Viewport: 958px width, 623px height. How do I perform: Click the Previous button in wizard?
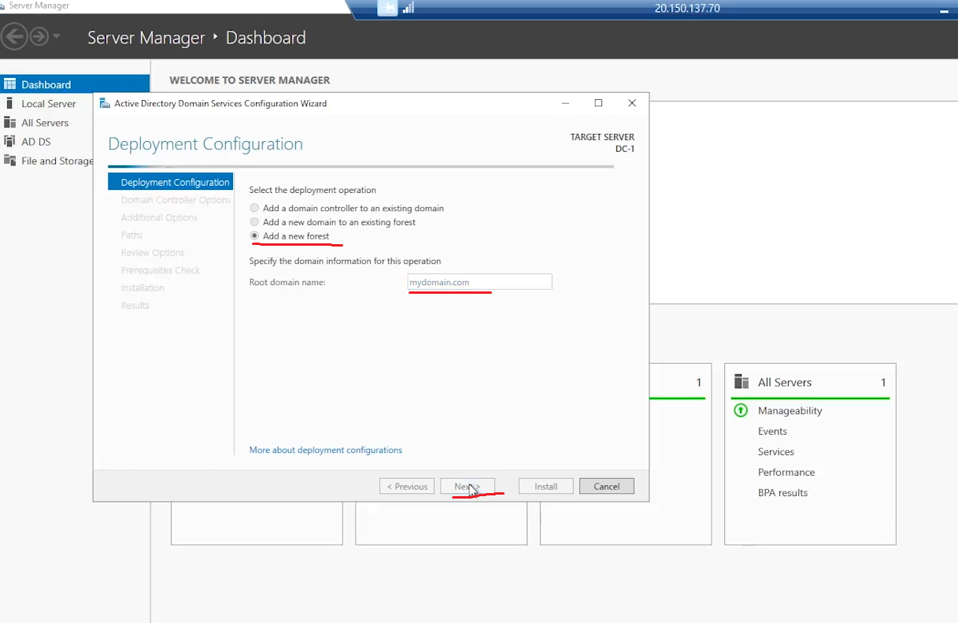pos(407,486)
